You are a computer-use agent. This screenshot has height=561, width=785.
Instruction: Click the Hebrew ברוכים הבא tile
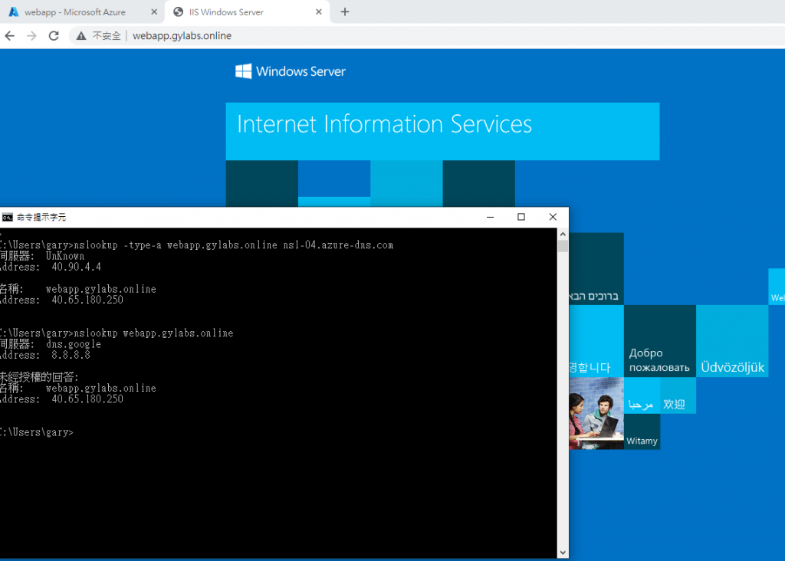(x=596, y=269)
